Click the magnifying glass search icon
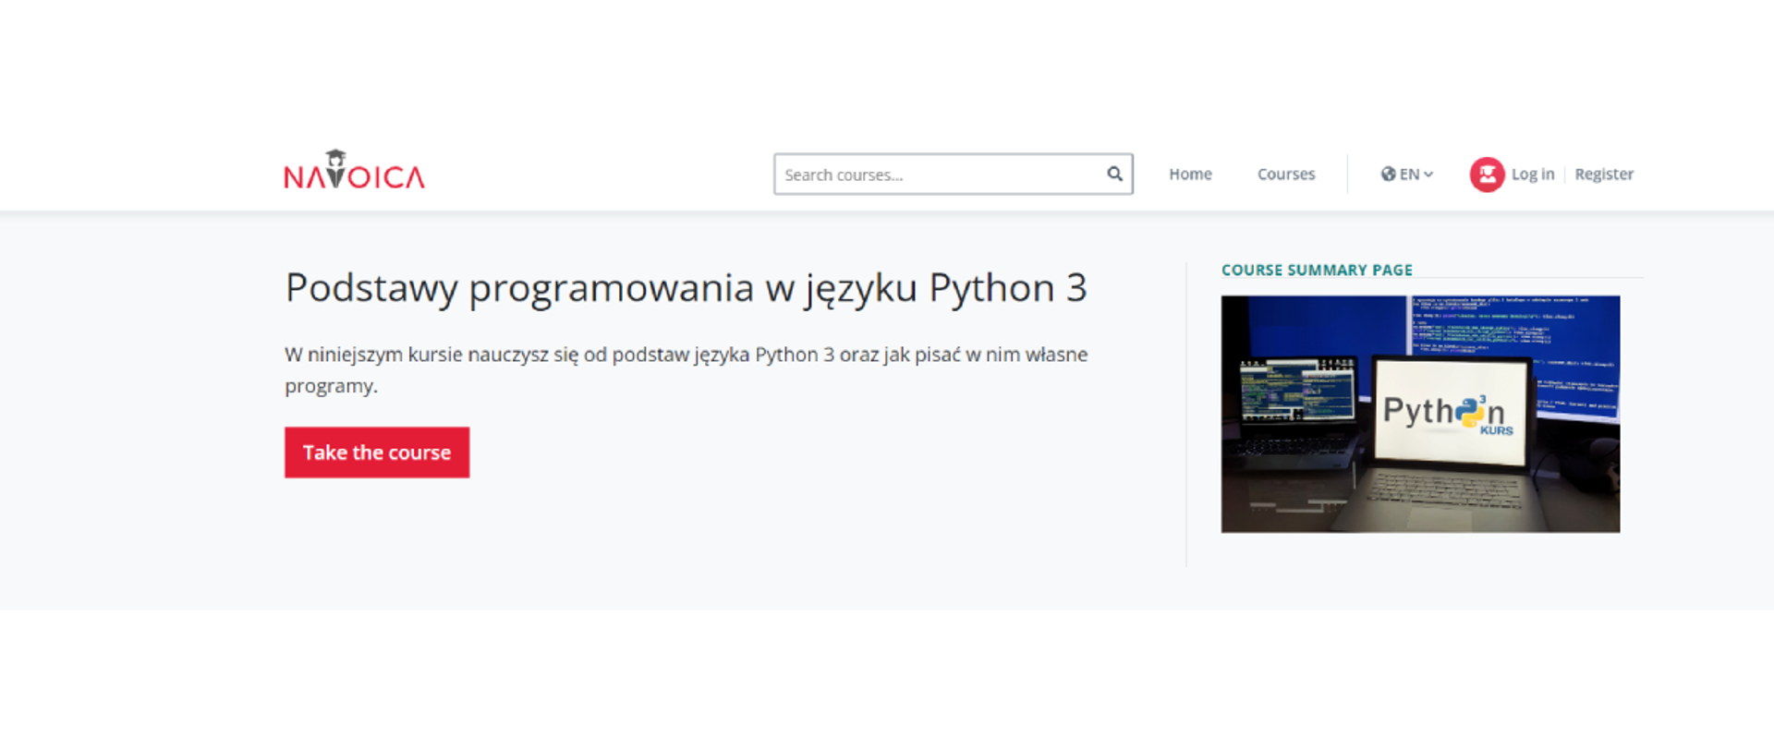The height and width of the screenshot is (748, 1774). click(x=1114, y=174)
